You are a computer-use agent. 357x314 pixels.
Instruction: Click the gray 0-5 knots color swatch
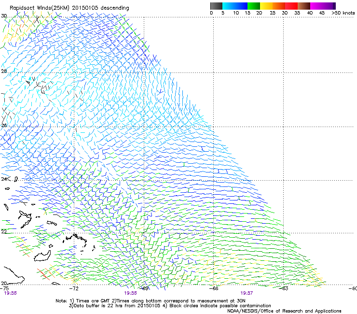pos(216,6)
